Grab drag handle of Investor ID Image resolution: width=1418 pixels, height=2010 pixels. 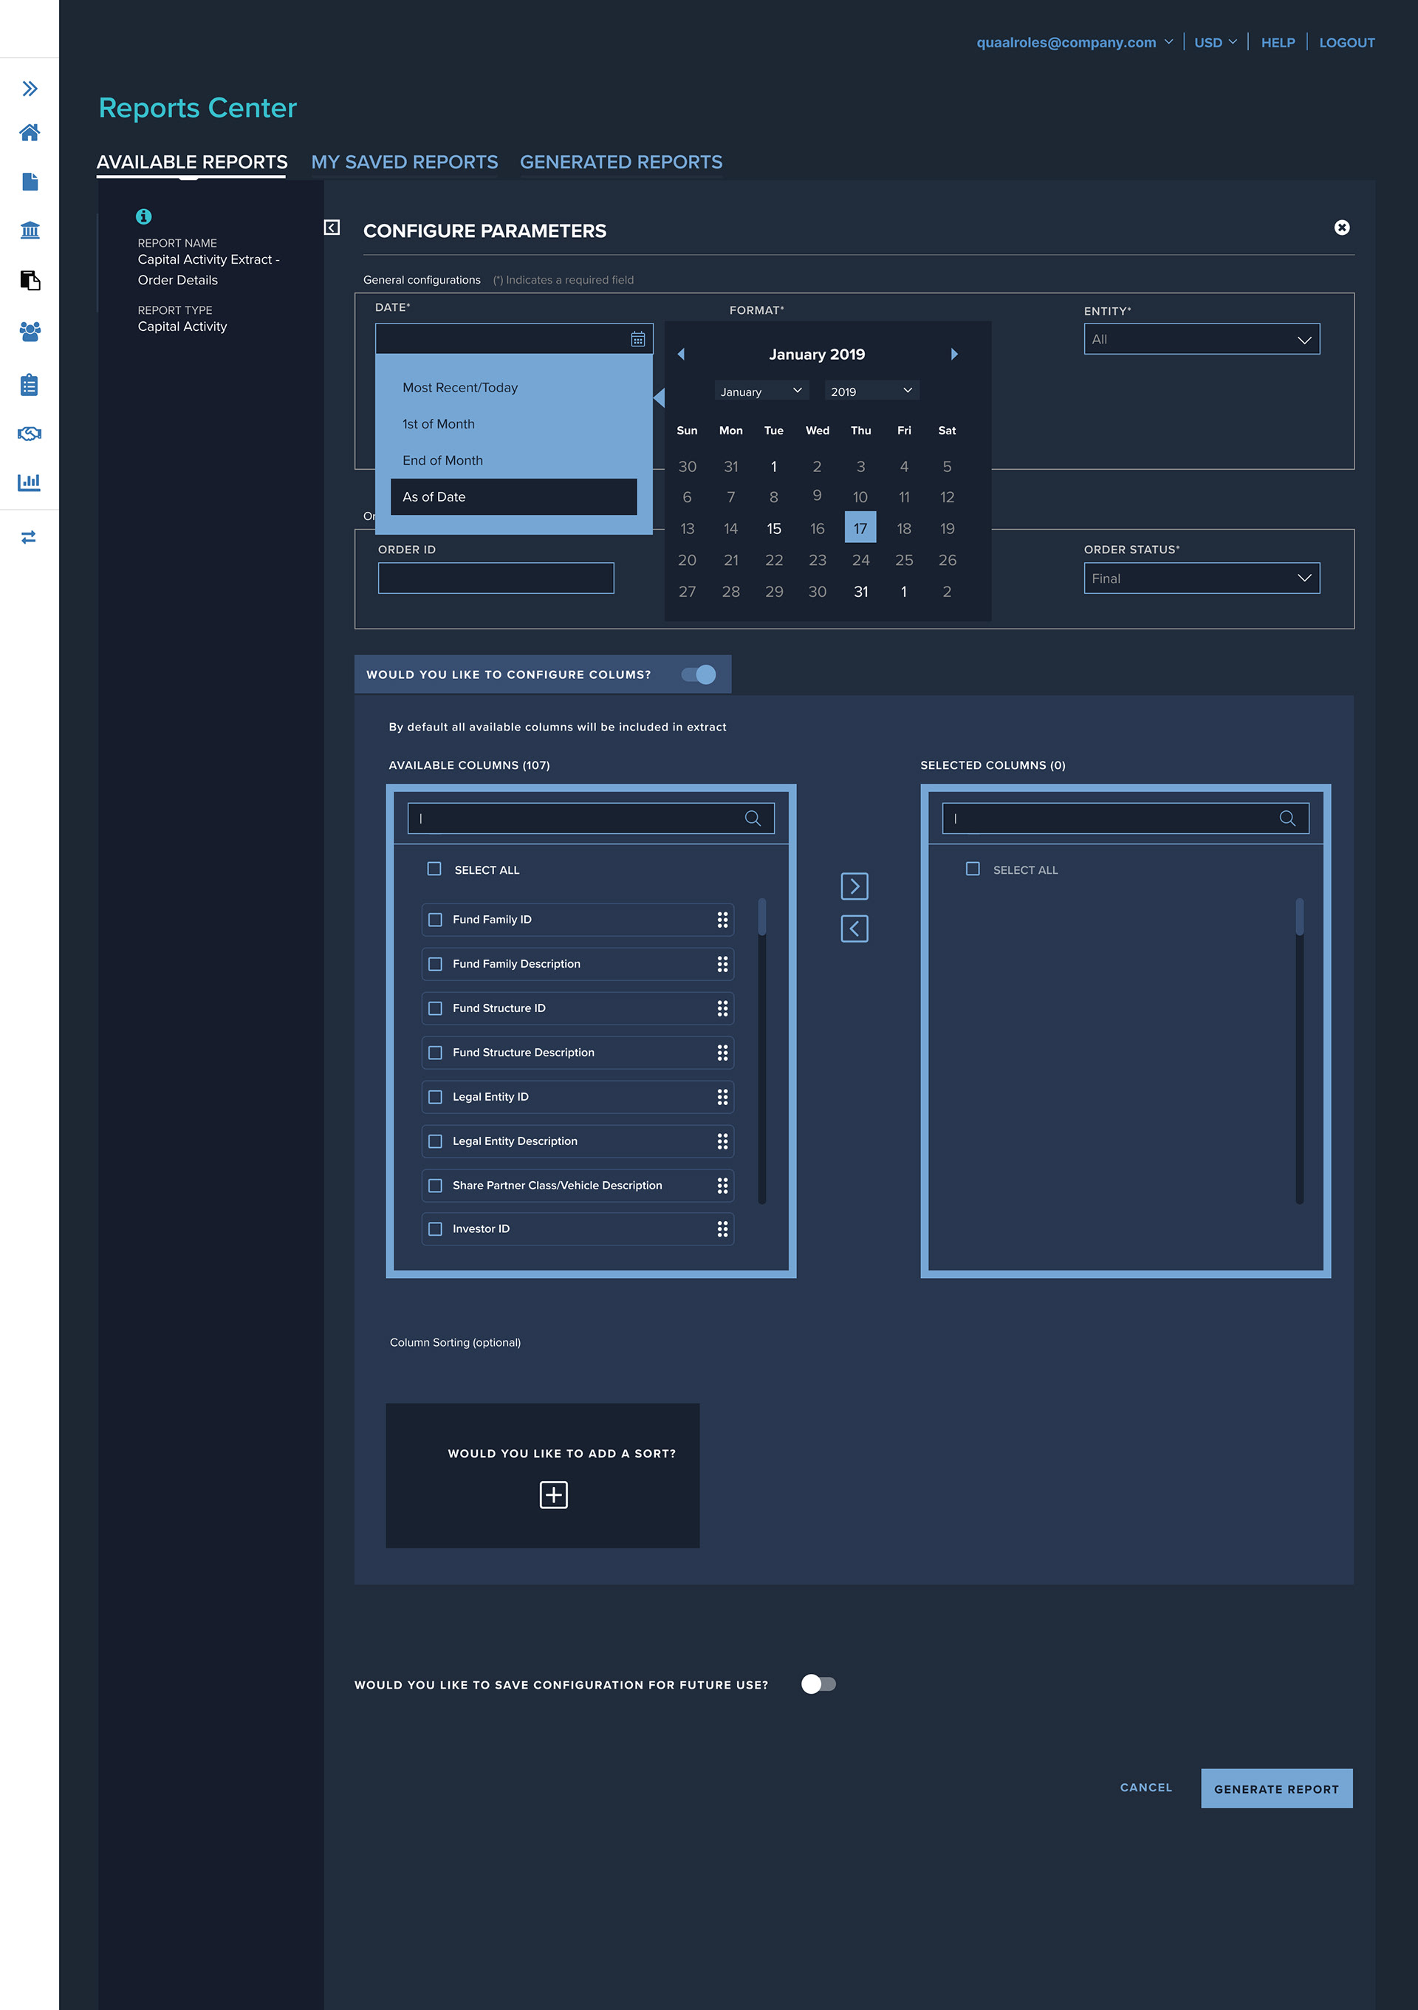tap(722, 1229)
